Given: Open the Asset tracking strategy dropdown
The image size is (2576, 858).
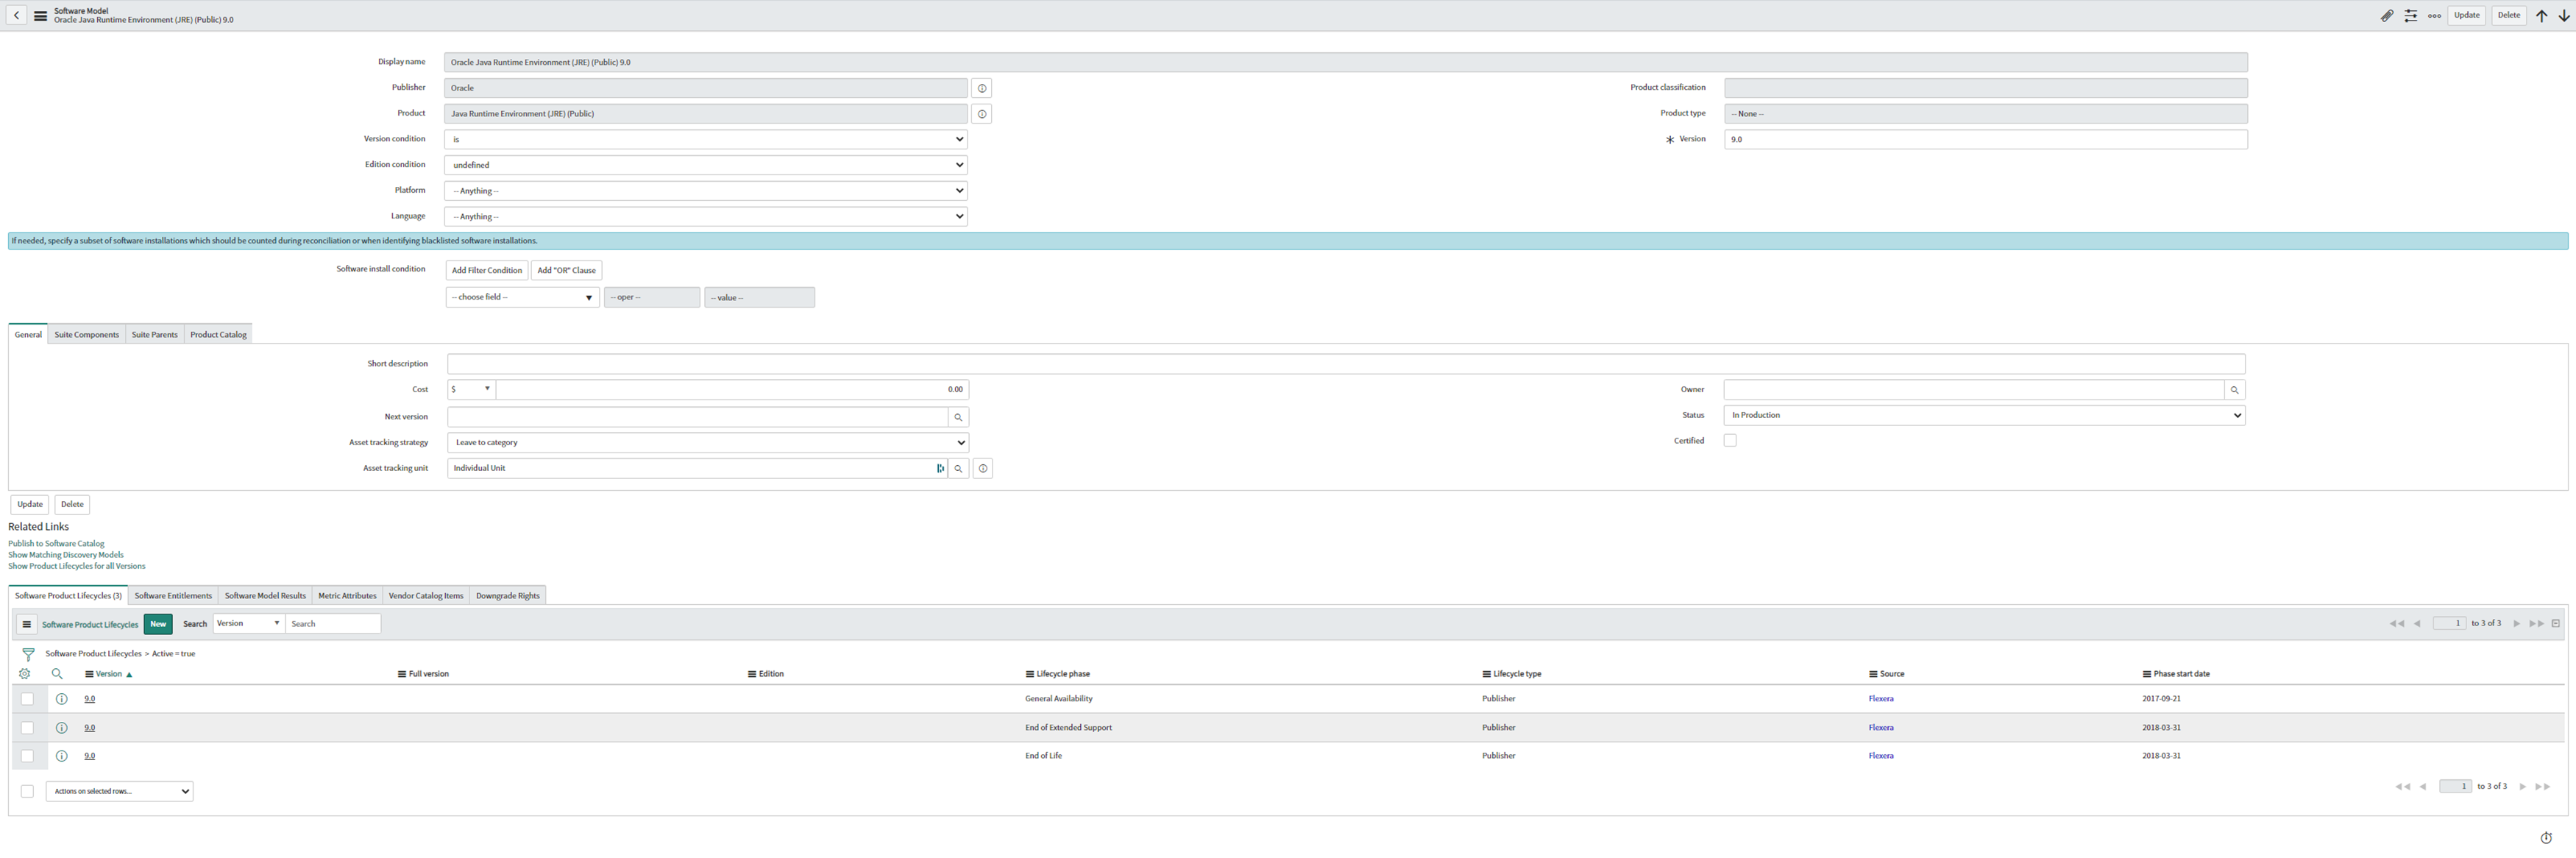Looking at the screenshot, I should point(708,442).
